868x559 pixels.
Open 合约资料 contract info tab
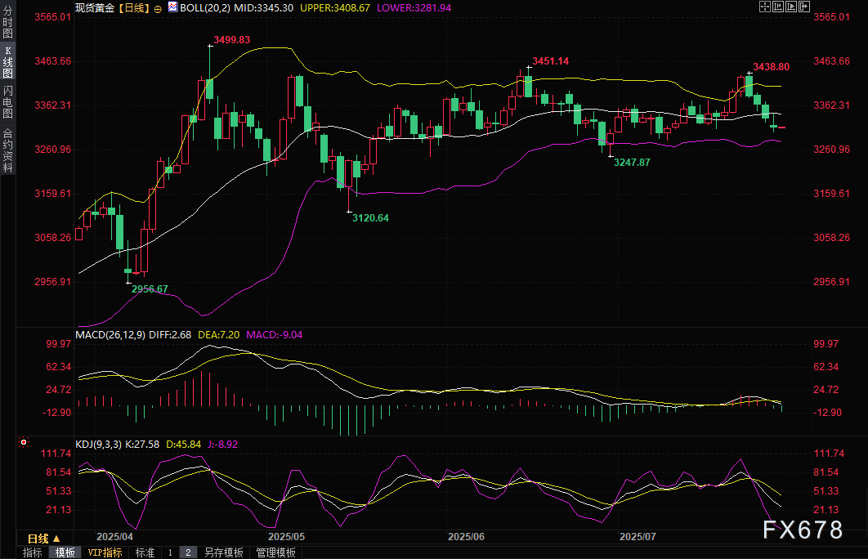click(7, 150)
